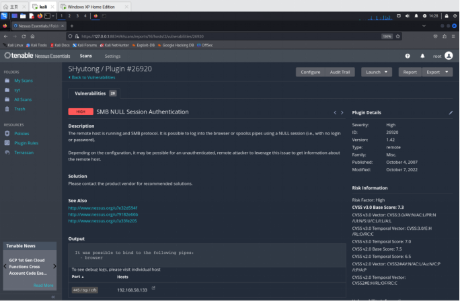Show previous Tenable News item
The width and height of the screenshot is (460, 301).
click(5, 266)
